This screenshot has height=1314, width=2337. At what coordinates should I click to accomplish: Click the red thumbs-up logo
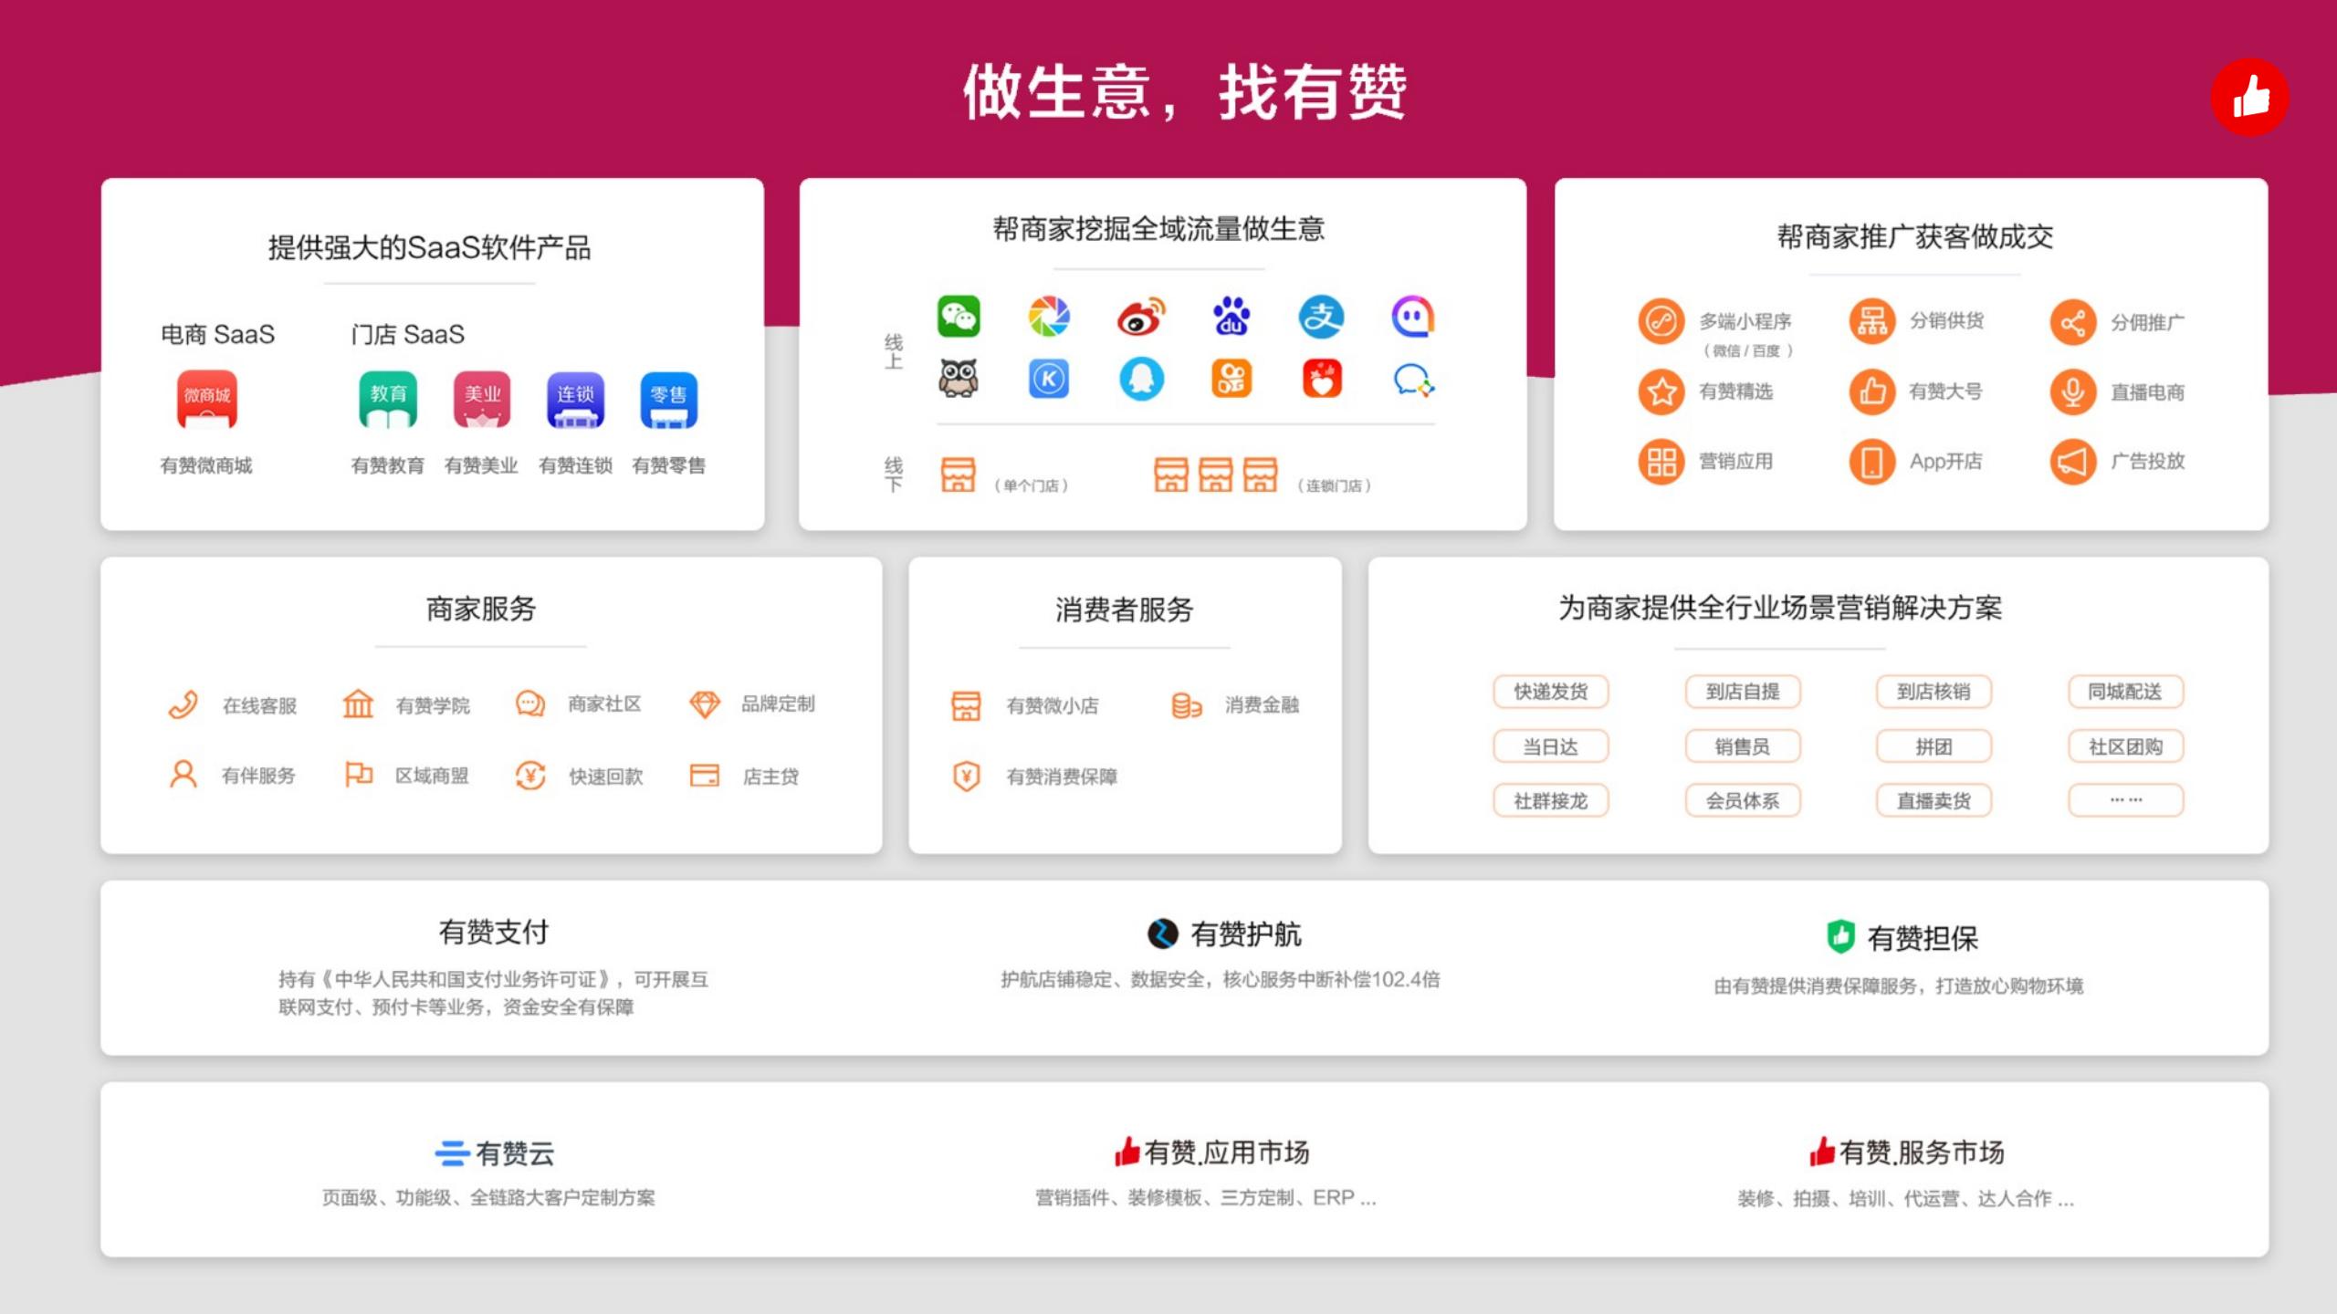coord(2249,97)
